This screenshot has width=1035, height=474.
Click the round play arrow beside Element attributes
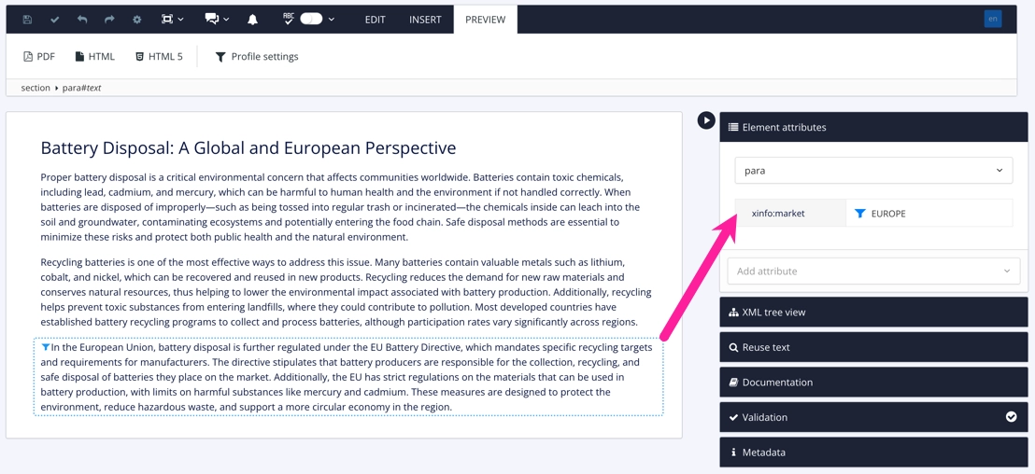coord(706,120)
